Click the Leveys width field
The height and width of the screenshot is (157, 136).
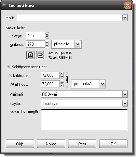click(36, 36)
